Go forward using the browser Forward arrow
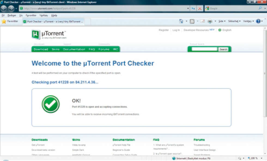The height and width of the screenshot is (161, 267). (11, 8)
